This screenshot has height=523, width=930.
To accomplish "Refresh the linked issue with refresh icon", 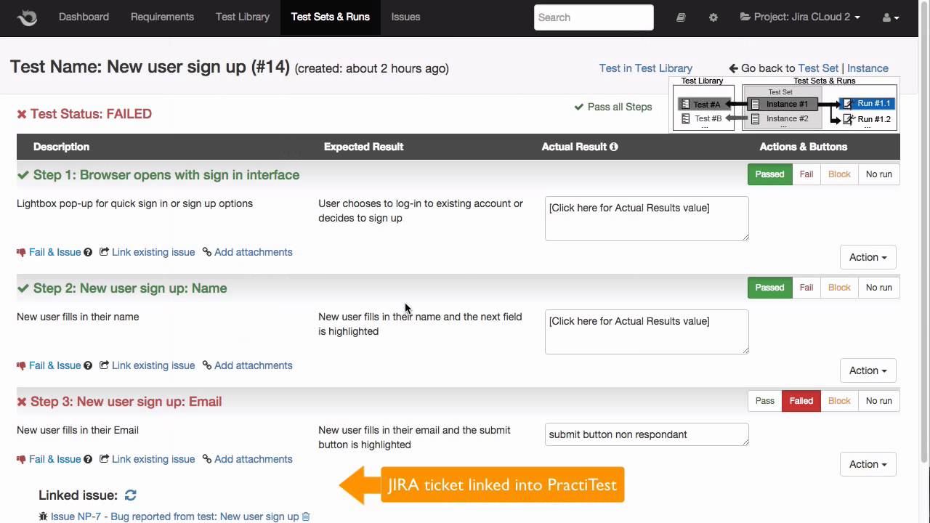I will [x=131, y=495].
